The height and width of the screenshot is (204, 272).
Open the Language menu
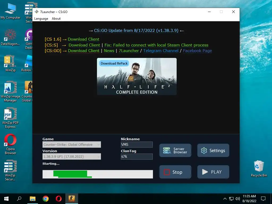[x=41, y=19]
